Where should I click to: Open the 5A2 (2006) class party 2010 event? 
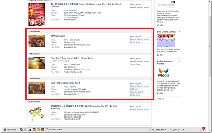click(x=65, y=83)
